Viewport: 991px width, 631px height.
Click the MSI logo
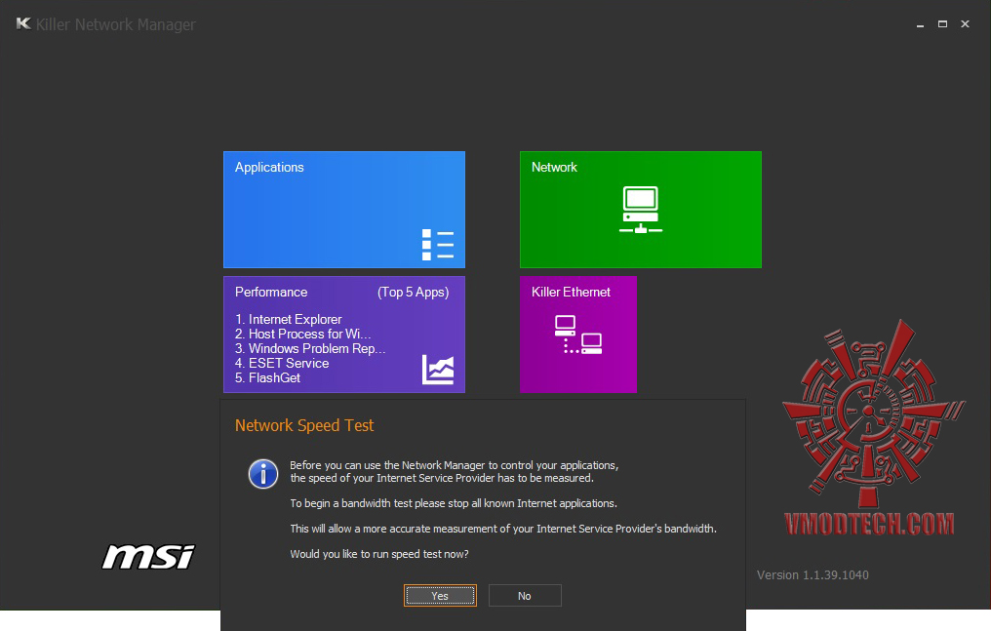148,556
